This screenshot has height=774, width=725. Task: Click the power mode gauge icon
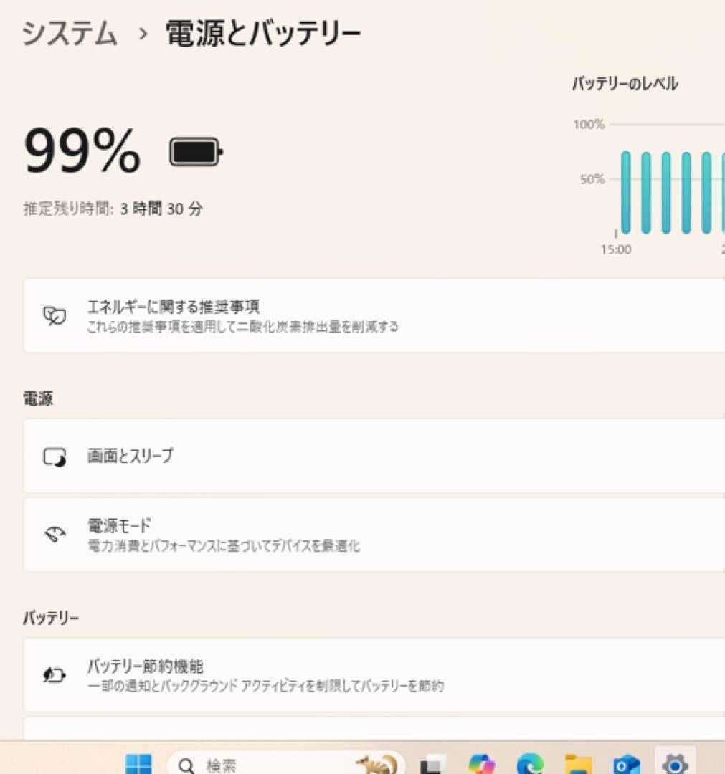[x=55, y=534]
